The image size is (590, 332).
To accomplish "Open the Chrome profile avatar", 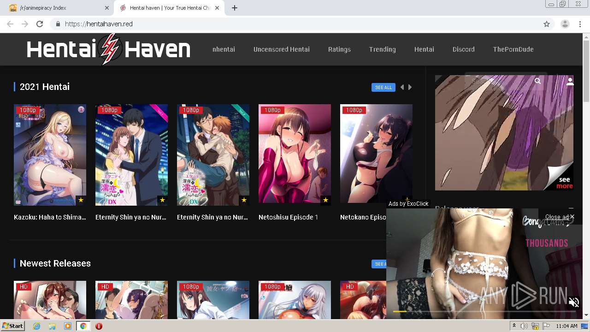I will 565,24.
